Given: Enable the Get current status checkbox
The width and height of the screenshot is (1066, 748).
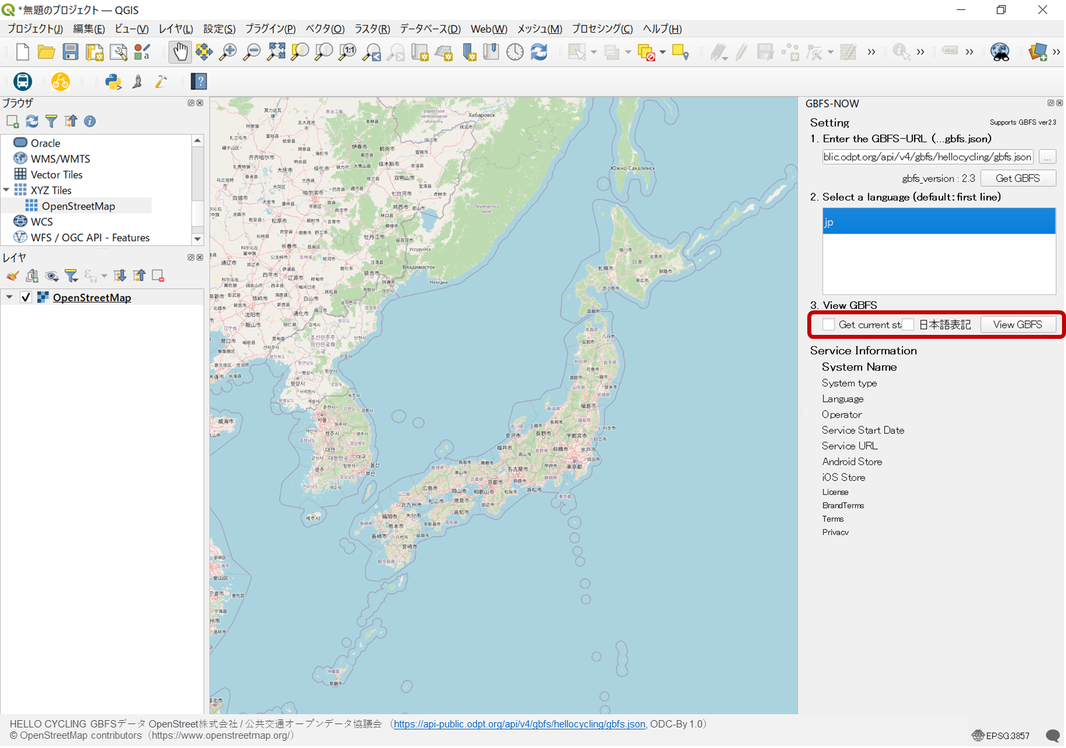Looking at the screenshot, I should pos(829,324).
